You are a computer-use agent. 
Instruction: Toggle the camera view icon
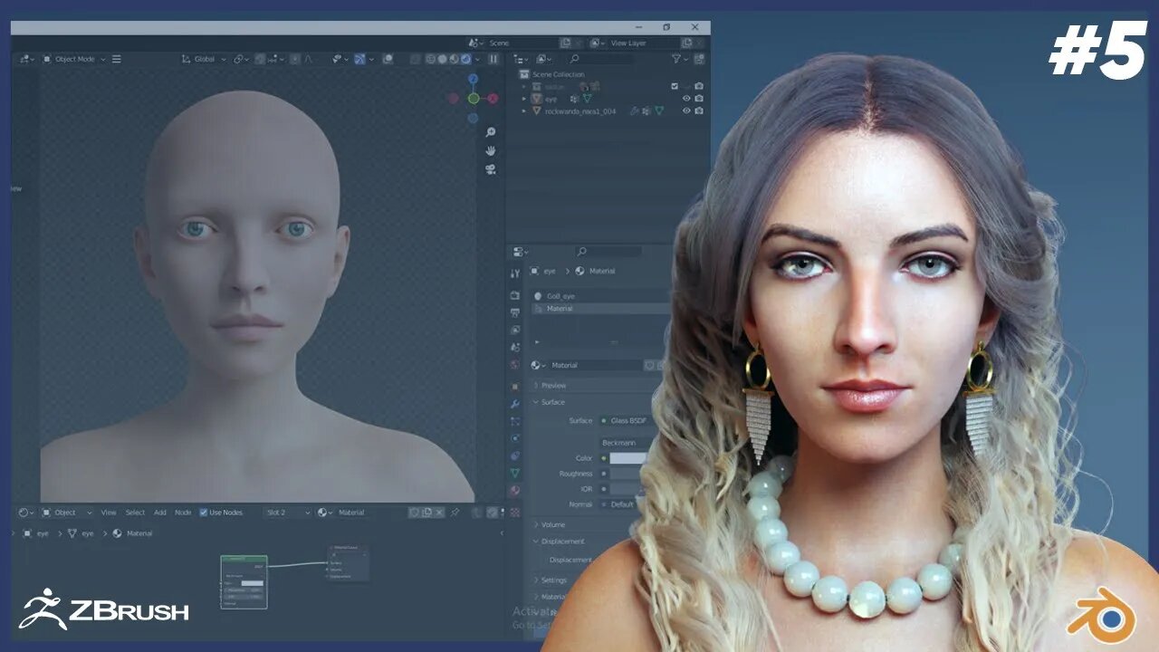click(490, 168)
